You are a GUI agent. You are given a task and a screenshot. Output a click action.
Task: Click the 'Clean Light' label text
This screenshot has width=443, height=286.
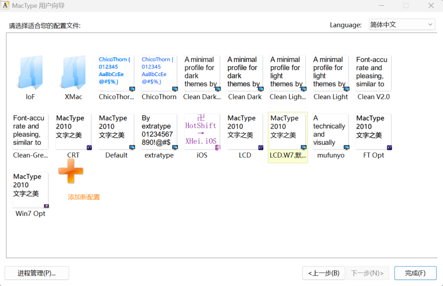(331, 97)
